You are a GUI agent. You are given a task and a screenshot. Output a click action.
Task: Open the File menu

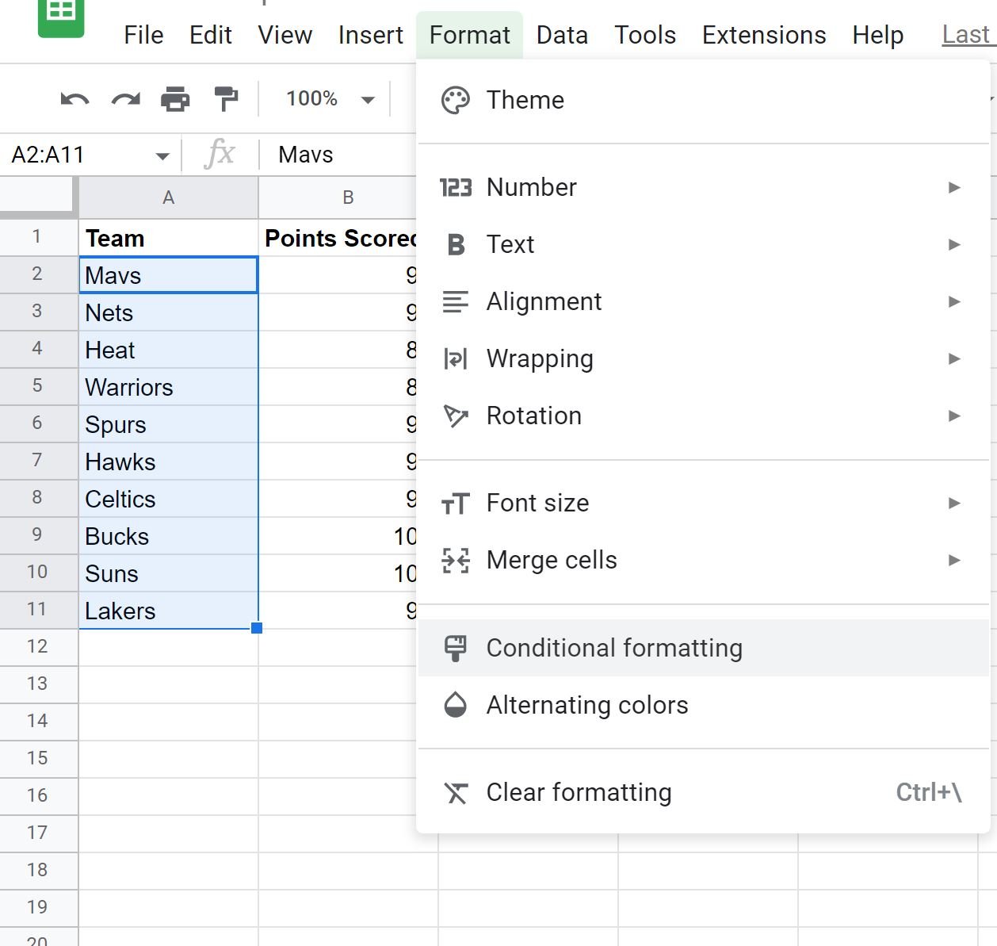[x=143, y=35]
